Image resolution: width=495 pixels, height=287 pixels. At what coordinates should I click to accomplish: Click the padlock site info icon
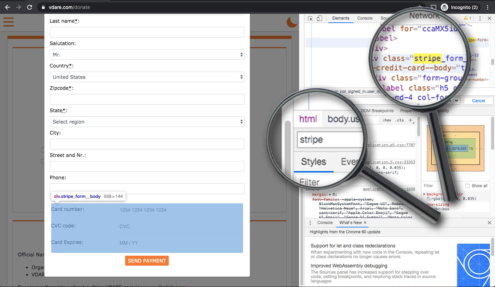(43, 7)
